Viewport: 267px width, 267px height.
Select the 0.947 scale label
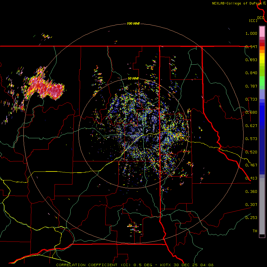coord(251,47)
